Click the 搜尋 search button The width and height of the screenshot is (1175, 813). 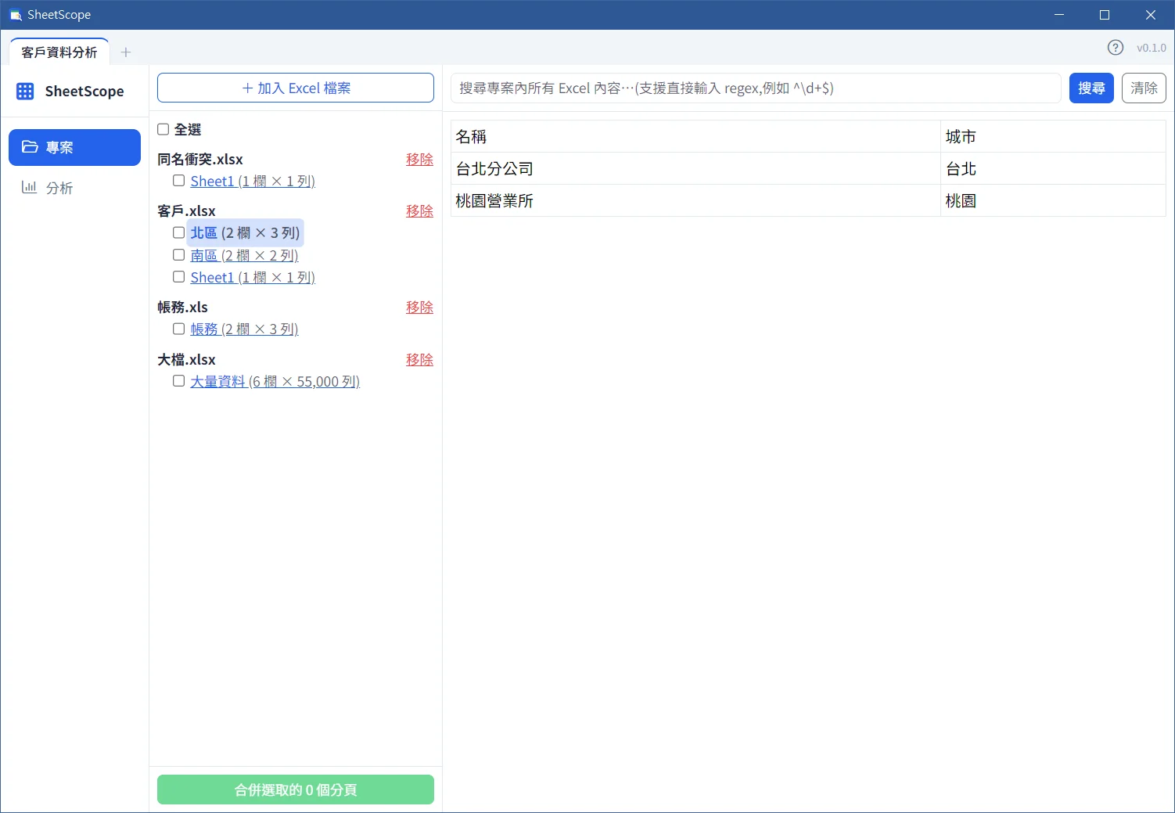click(x=1091, y=88)
